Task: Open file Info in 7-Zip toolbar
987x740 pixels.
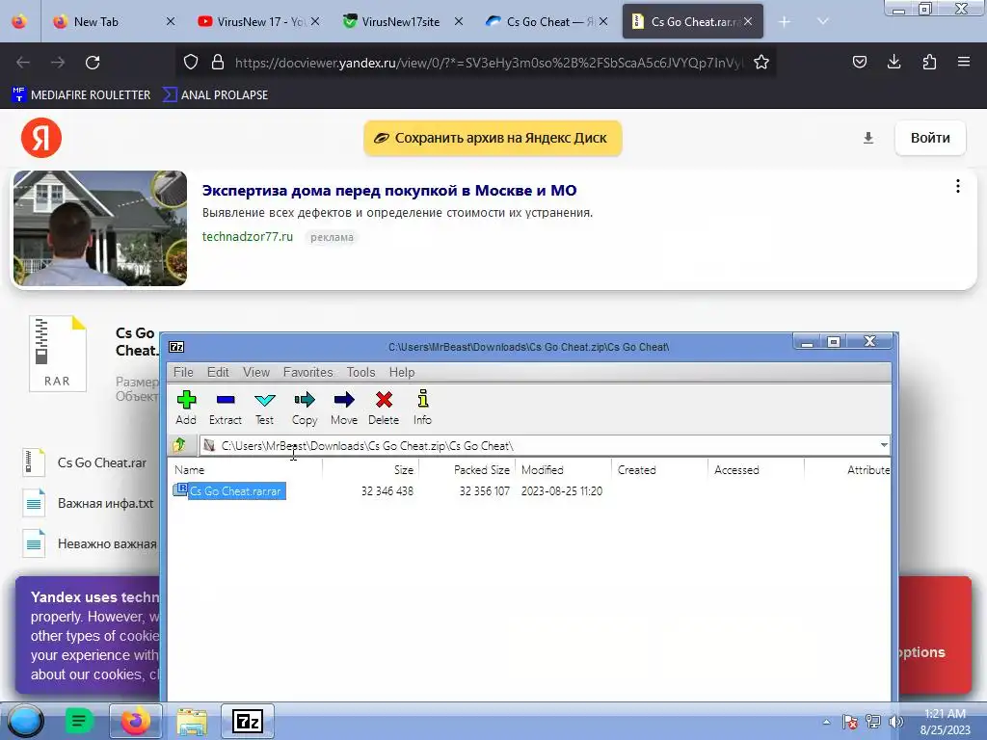Action: (422, 408)
